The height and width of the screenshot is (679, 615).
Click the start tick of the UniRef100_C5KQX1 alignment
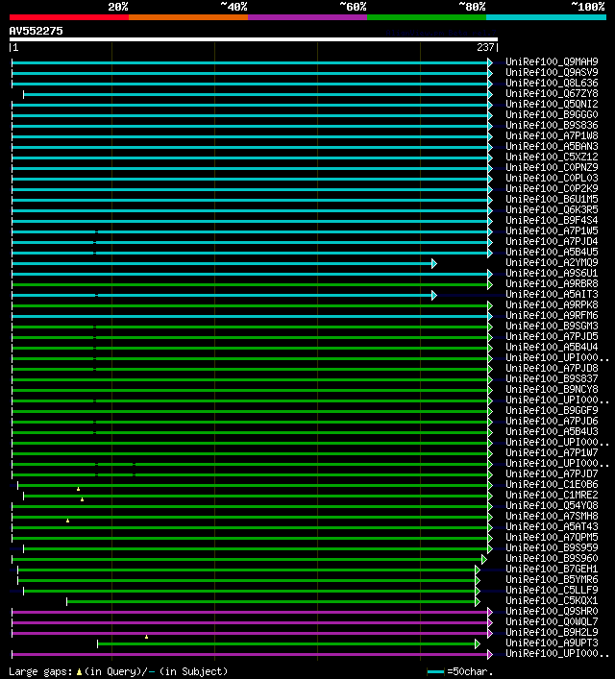click(66, 601)
